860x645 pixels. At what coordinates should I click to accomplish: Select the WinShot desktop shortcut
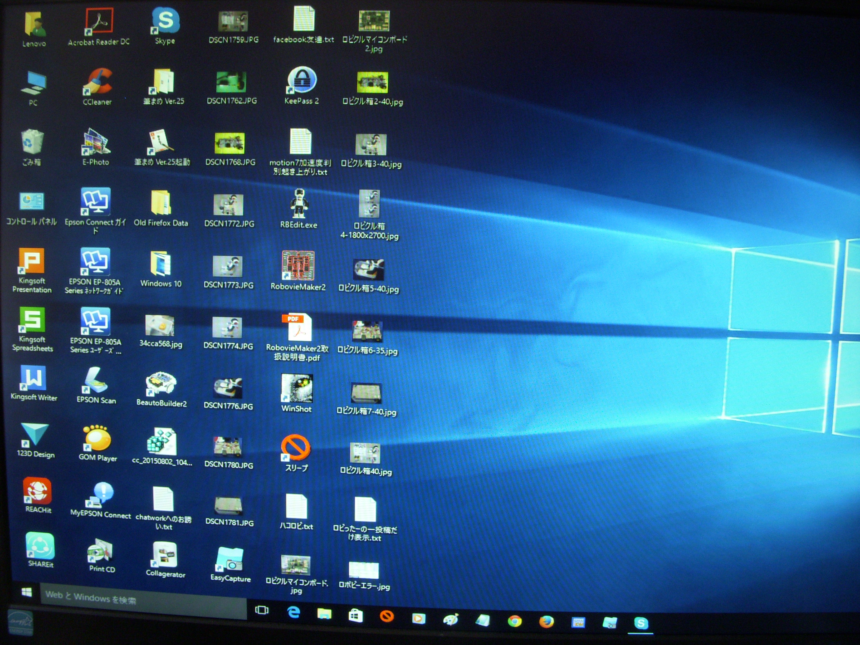pos(297,388)
